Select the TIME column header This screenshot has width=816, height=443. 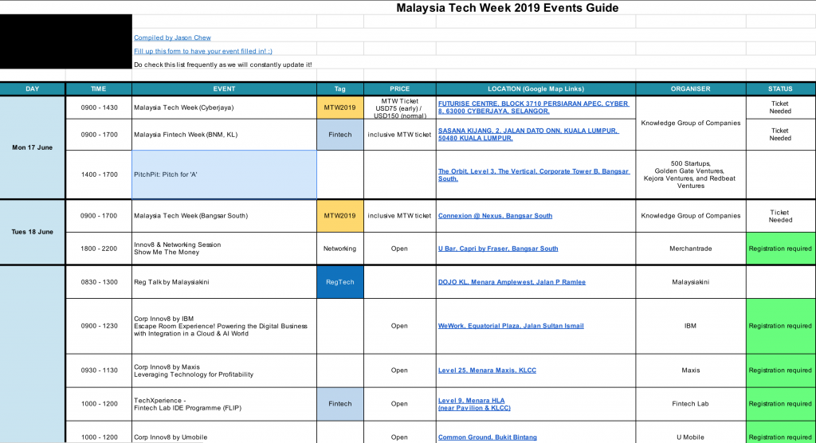[98, 89]
